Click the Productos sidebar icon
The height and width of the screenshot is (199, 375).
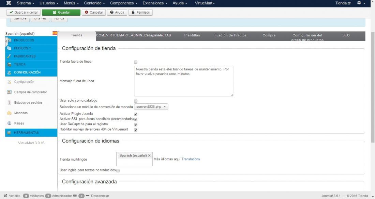[9, 40]
